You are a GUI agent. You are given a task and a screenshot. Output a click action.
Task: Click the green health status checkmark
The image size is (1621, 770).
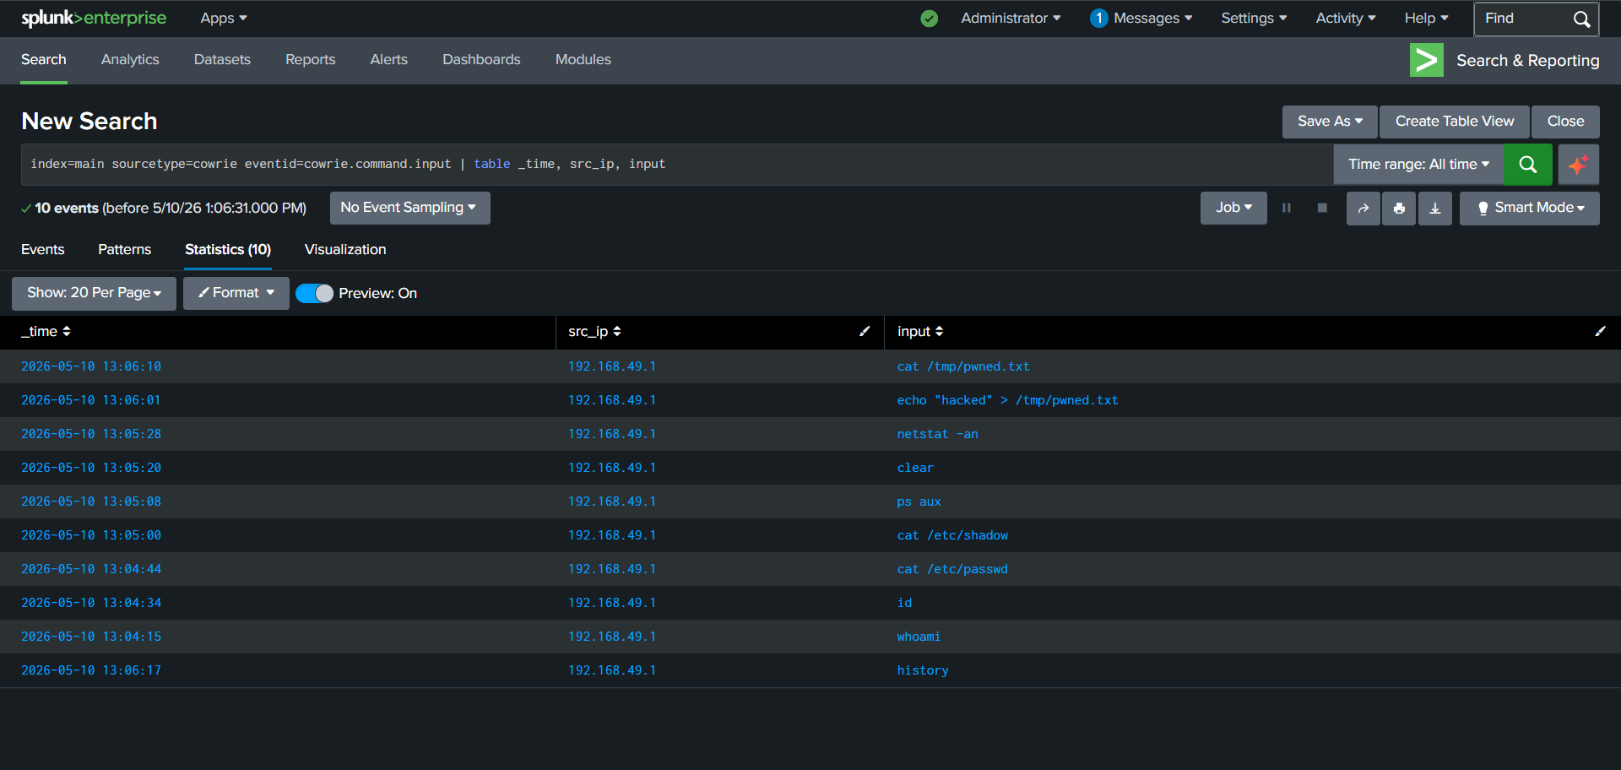(929, 19)
